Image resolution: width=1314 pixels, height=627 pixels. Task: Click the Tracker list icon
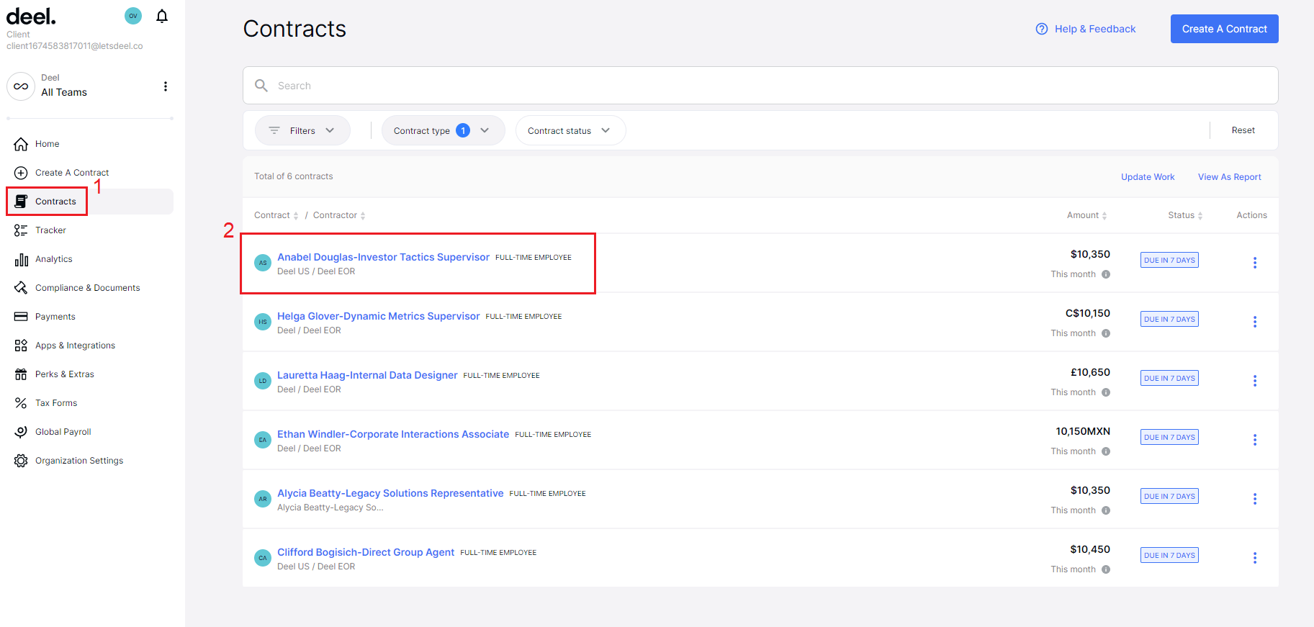21,230
